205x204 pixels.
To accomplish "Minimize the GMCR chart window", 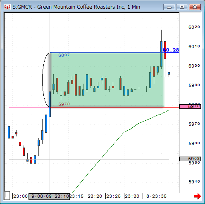I will pyautogui.click(x=169, y=7).
